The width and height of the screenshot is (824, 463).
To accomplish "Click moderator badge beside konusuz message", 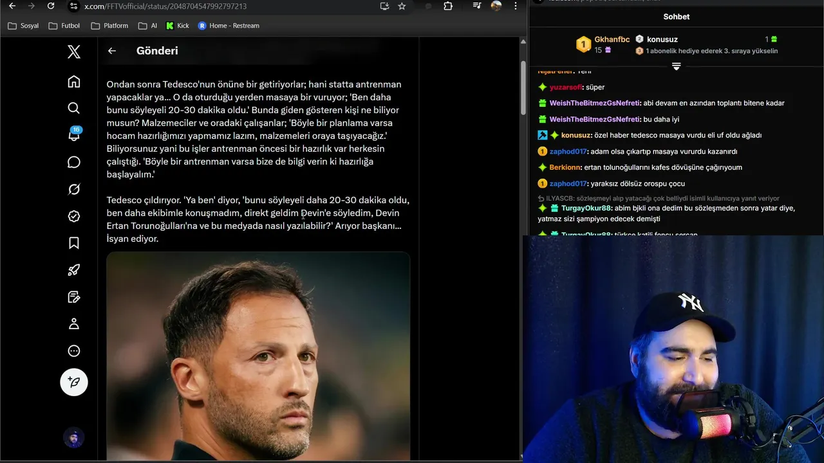I will tap(543, 135).
